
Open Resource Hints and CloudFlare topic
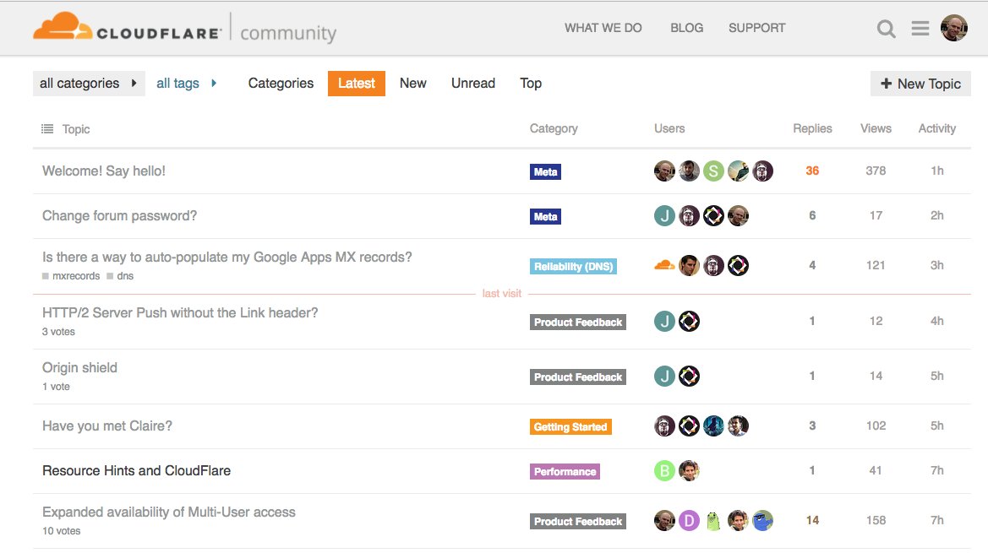coord(136,470)
